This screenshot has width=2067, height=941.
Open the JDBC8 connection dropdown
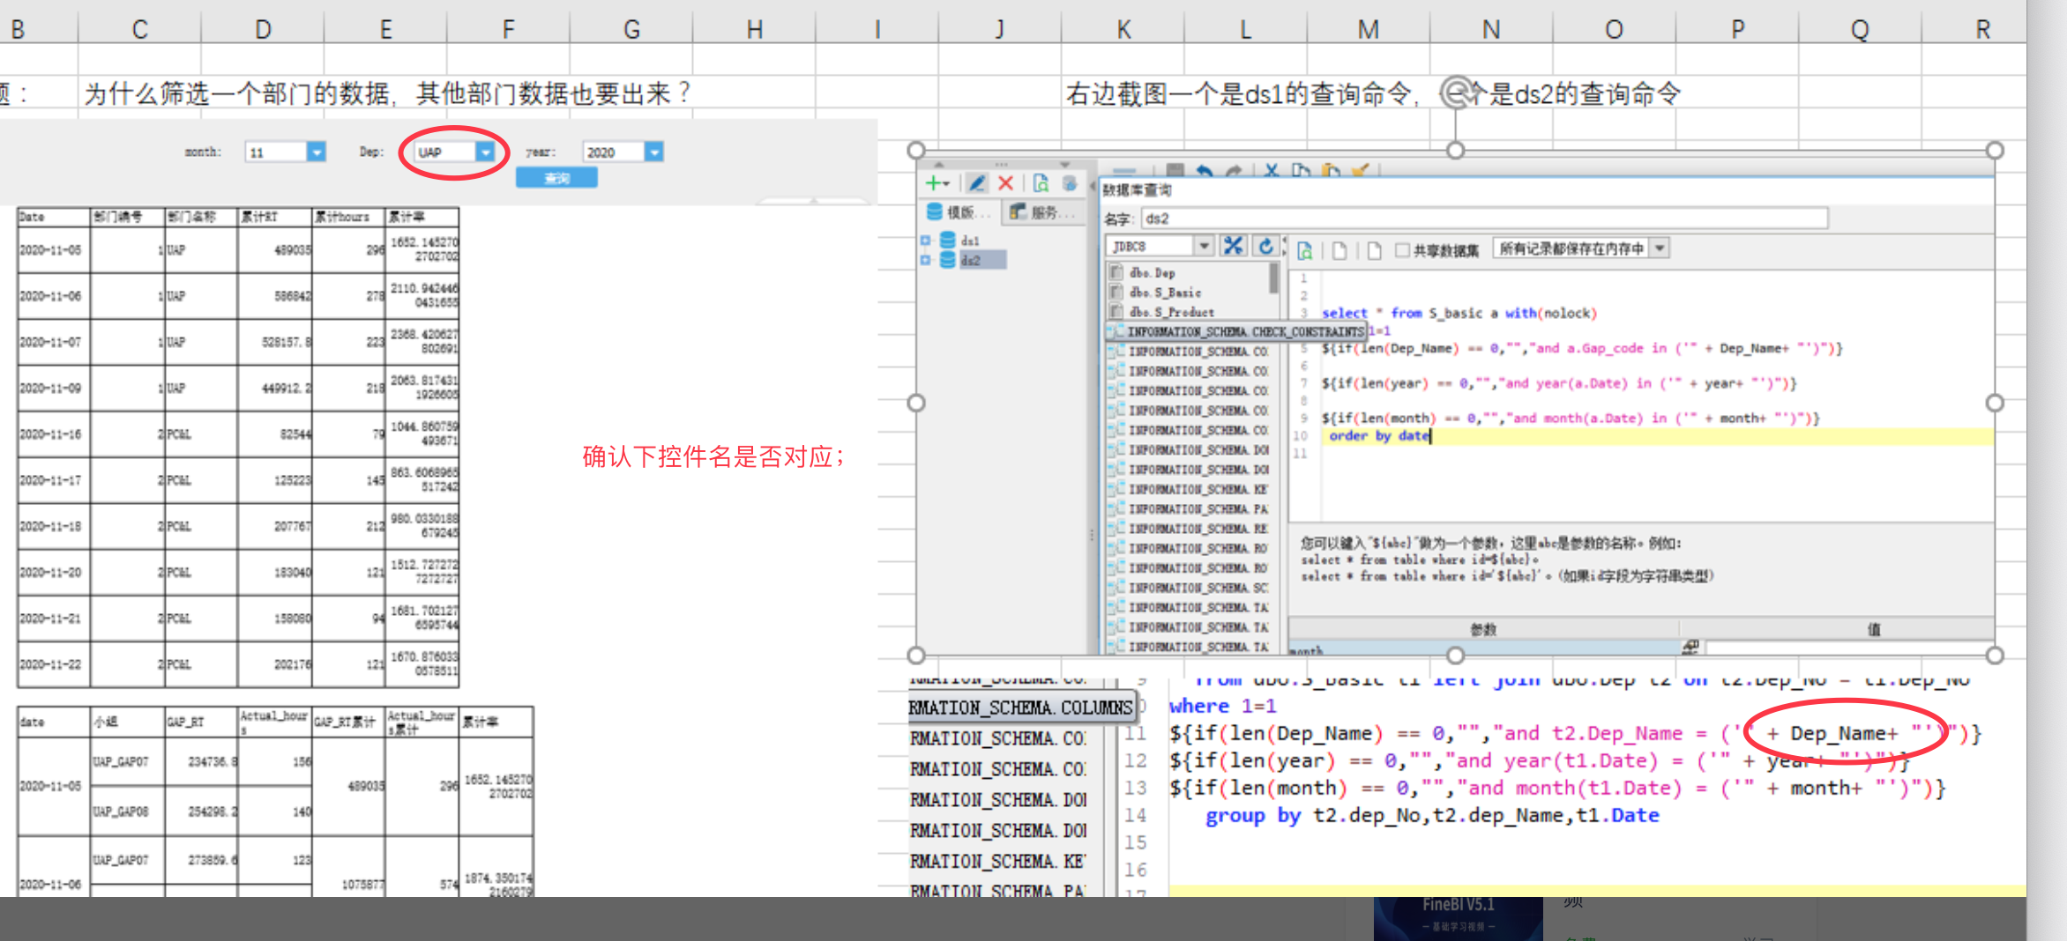pos(1204,246)
